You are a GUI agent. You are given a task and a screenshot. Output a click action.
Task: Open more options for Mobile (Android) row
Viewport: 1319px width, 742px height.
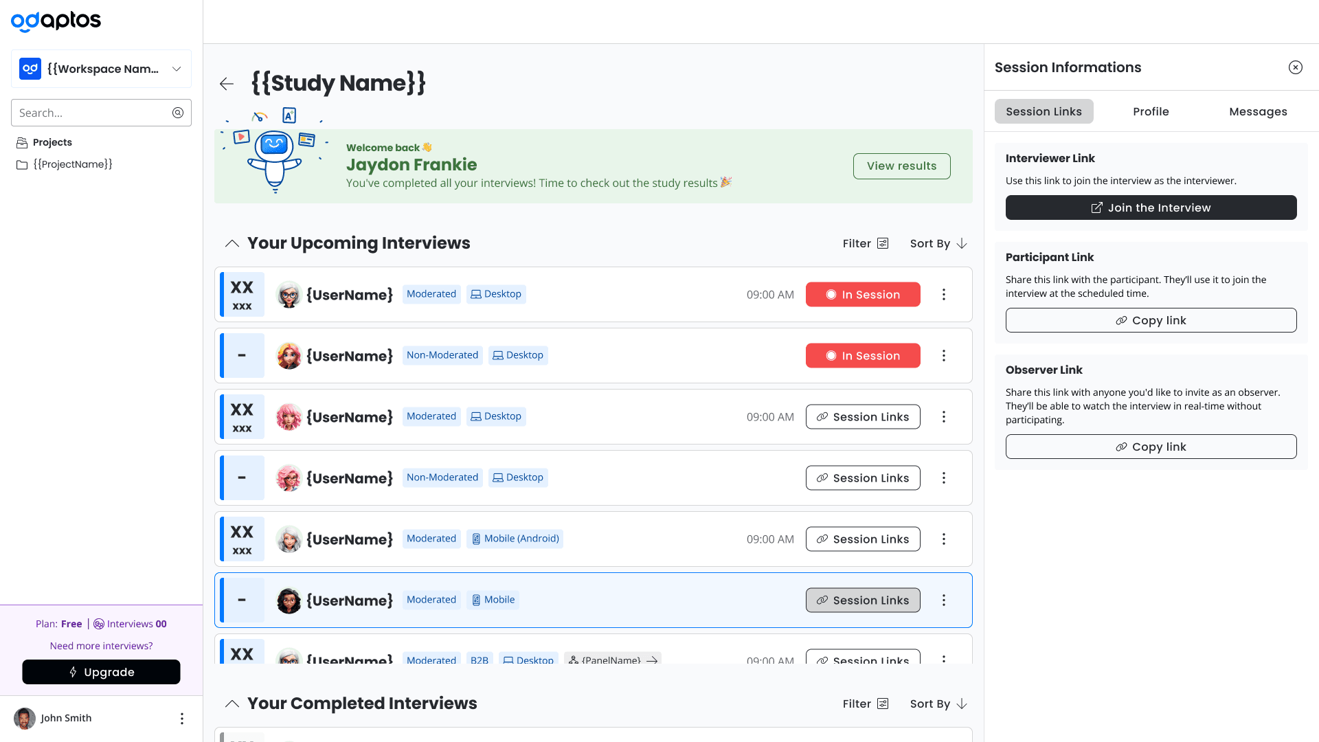point(944,539)
